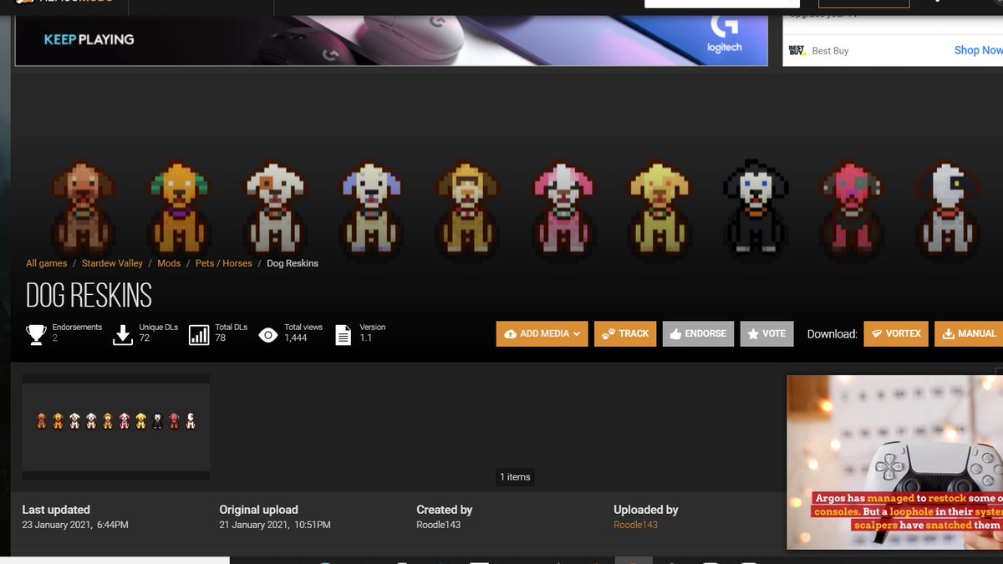
Task: Click the total views value 1,444
Action: [296, 338]
